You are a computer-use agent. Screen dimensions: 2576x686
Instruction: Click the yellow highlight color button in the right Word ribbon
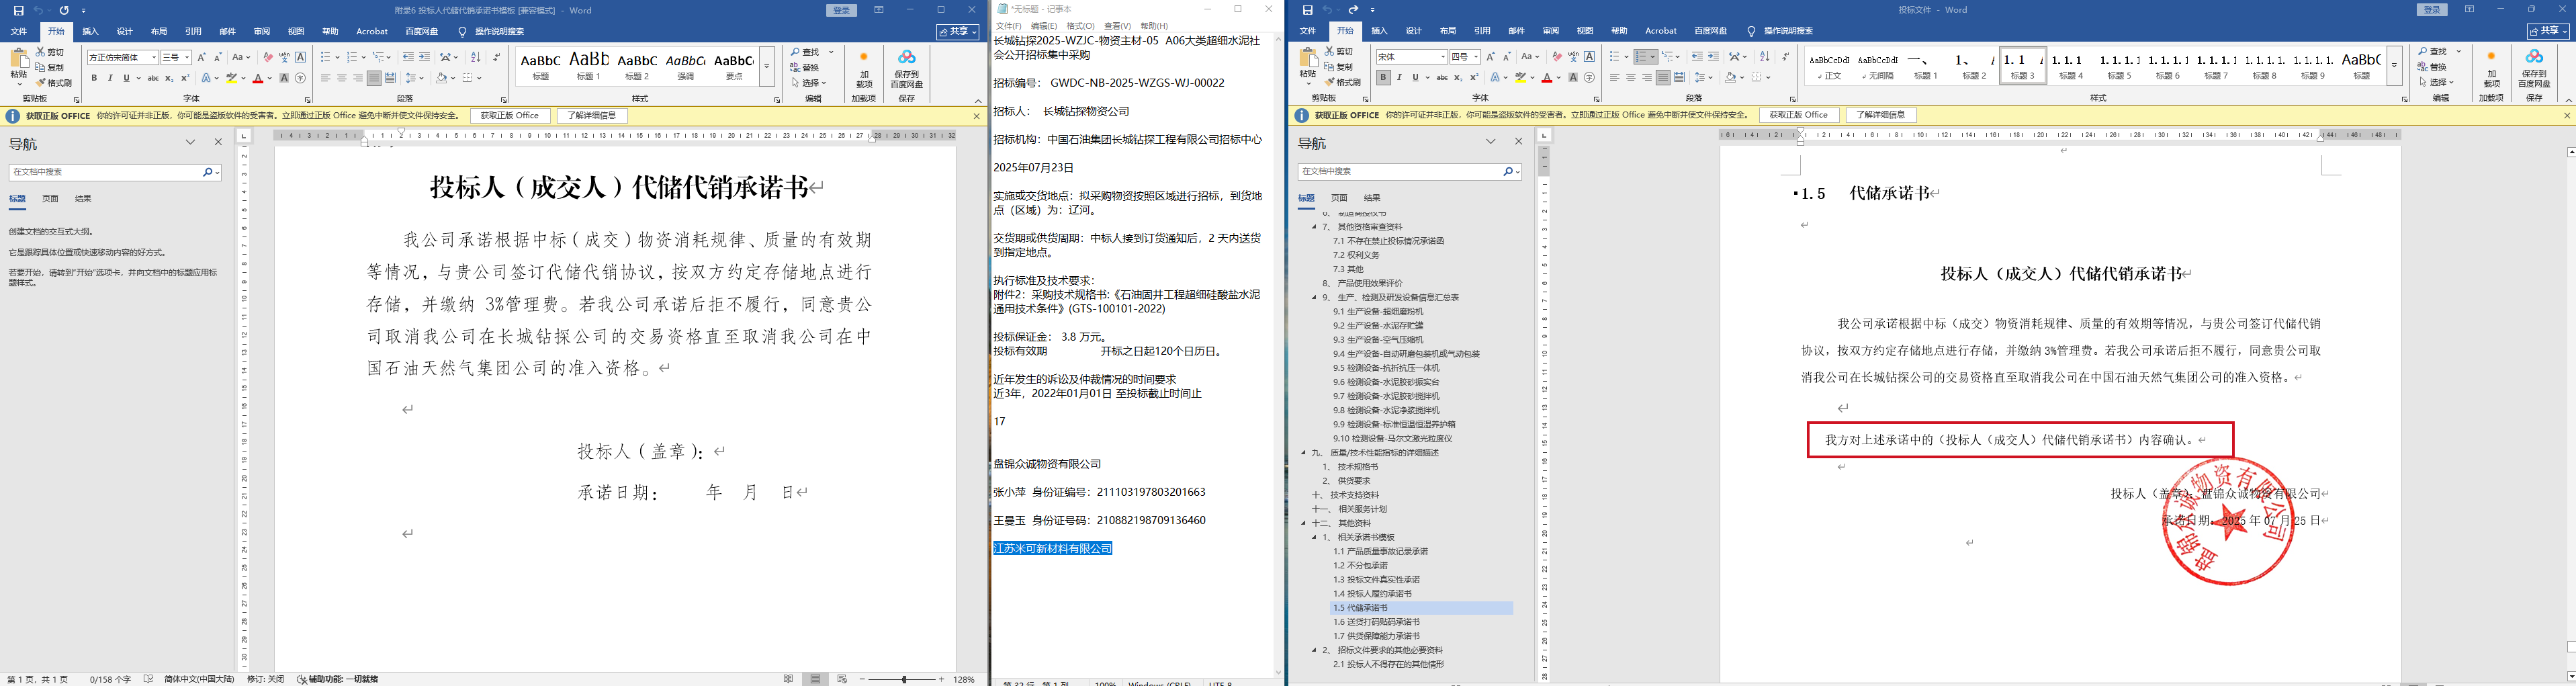[x=1521, y=77]
